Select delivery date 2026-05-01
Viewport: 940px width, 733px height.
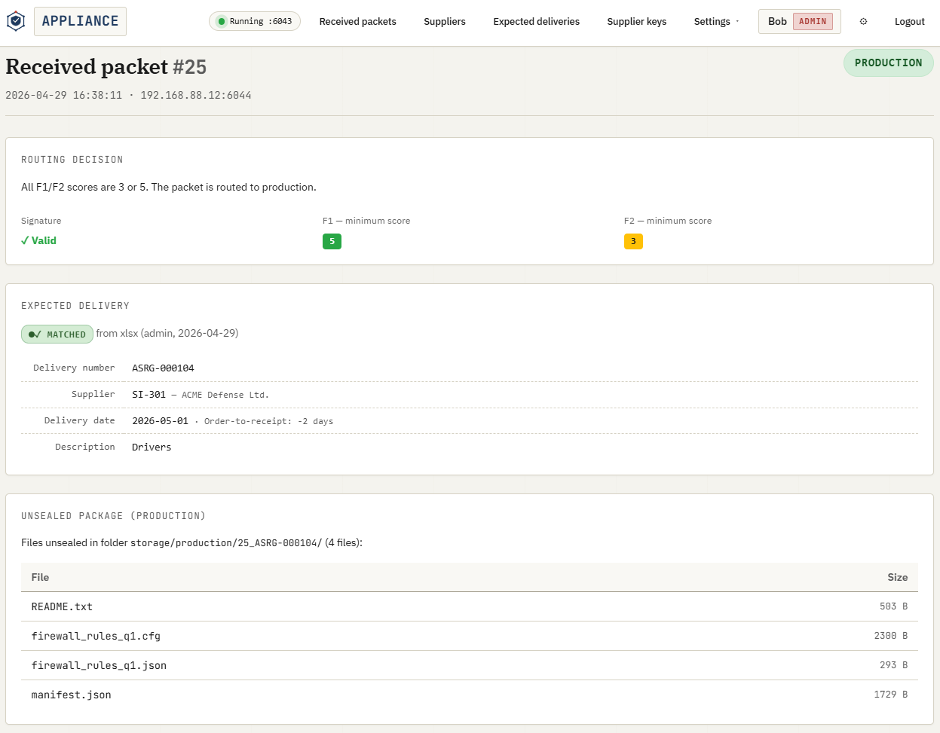tap(160, 420)
